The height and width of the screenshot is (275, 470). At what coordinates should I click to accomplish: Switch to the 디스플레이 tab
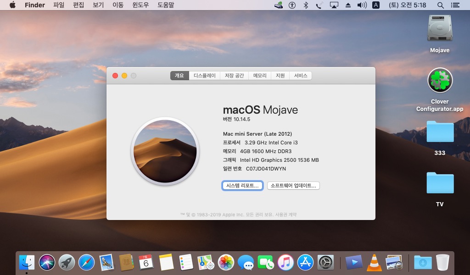204,76
